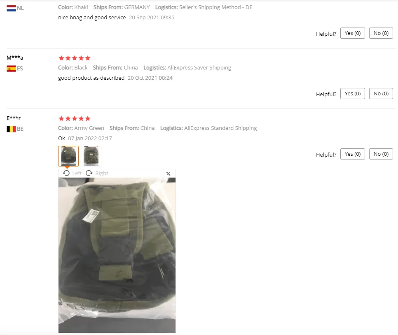398x335 pixels.
Task: Vote No on E***r's review
Action: click(x=381, y=154)
